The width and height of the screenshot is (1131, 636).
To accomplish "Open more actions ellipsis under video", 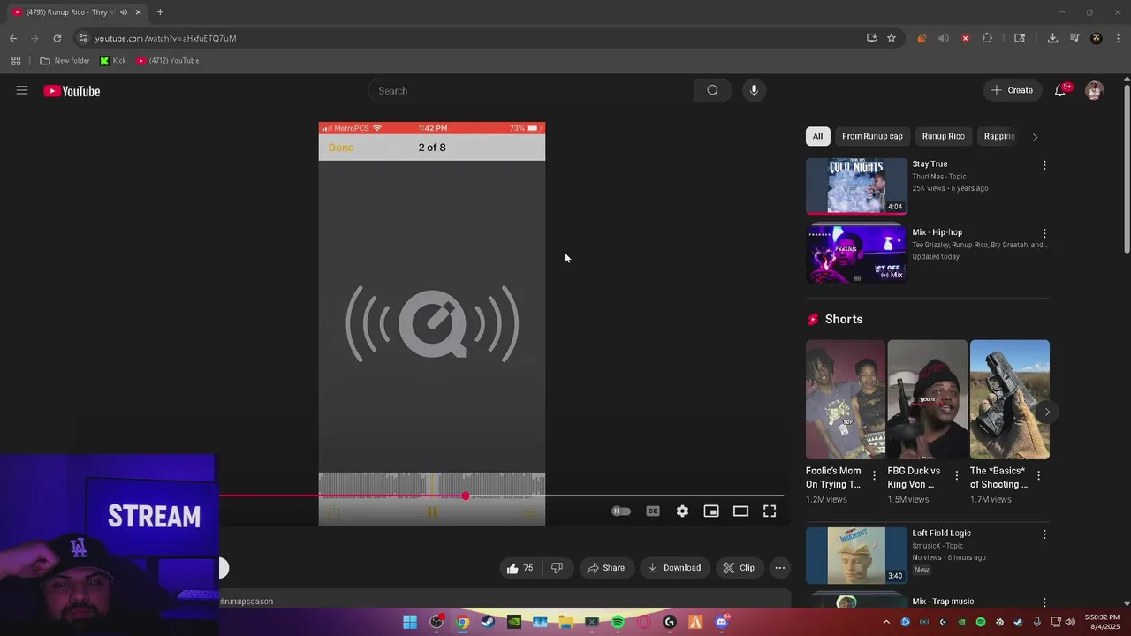I will (779, 568).
